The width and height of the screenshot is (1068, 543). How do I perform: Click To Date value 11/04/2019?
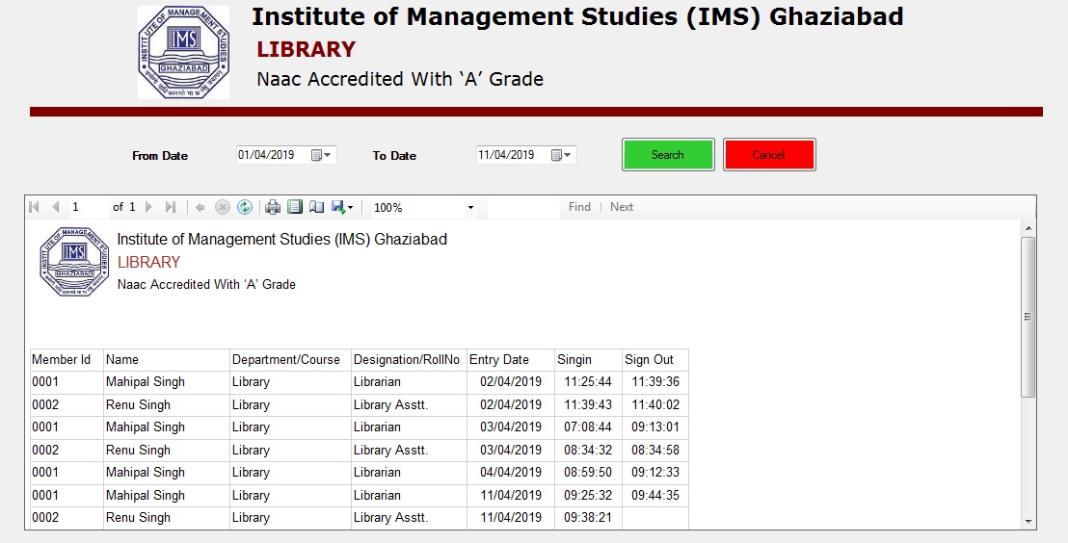tap(506, 155)
